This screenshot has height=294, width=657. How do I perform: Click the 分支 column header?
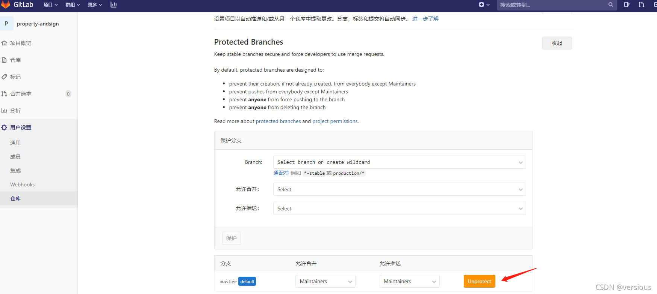(226, 263)
